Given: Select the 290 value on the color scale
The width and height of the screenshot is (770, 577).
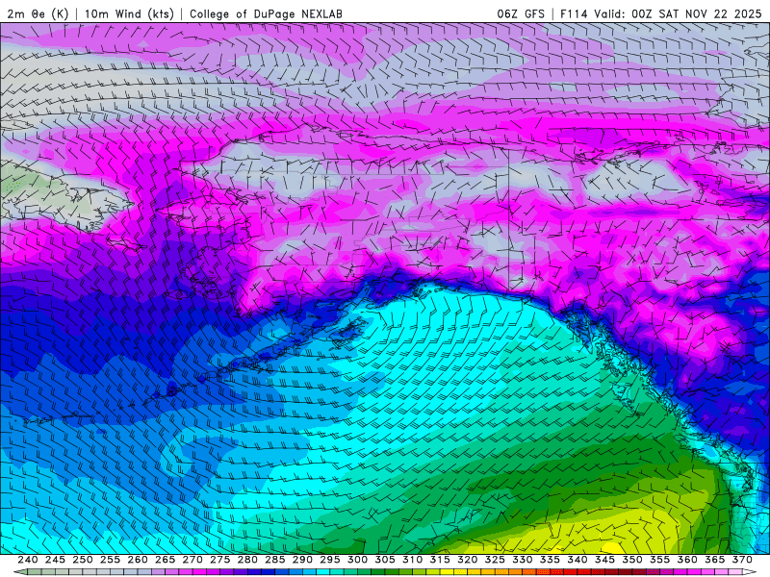Looking at the screenshot, I should (302, 560).
